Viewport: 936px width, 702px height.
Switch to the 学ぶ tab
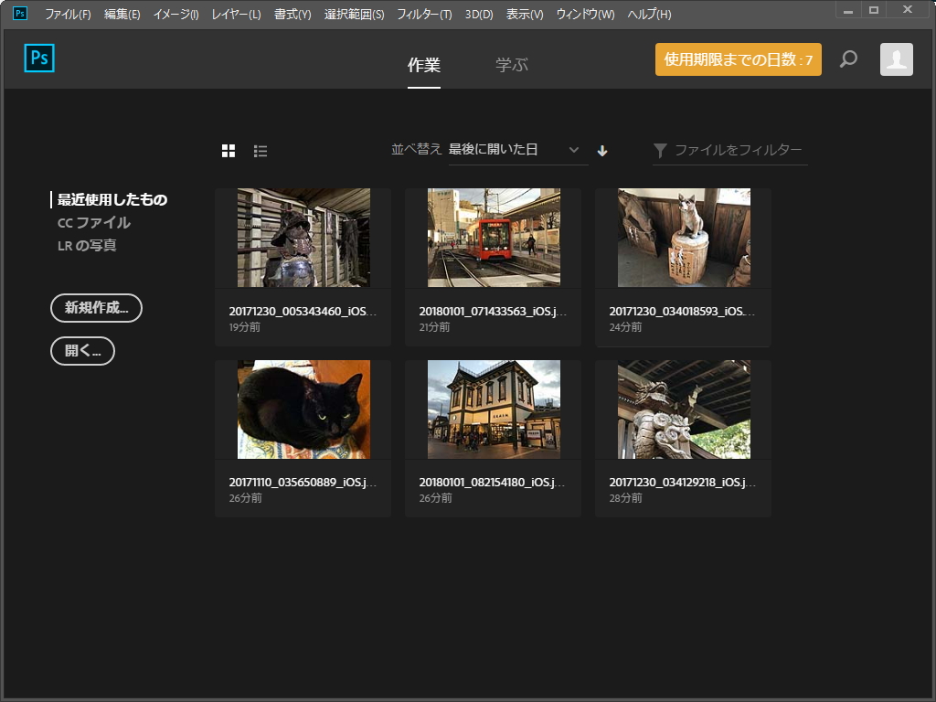click(512, 66)
